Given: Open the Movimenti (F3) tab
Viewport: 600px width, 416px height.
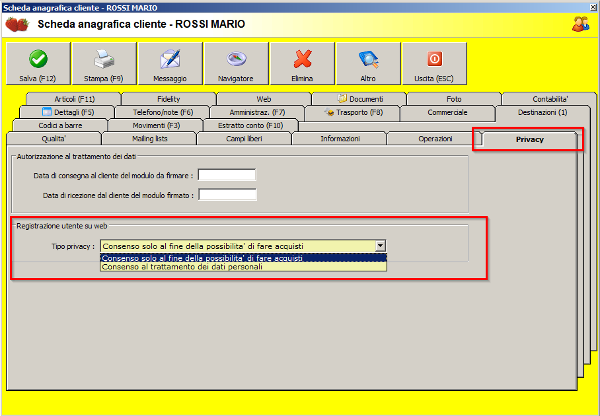Looking at the screenshot, I should coord(156,125).
